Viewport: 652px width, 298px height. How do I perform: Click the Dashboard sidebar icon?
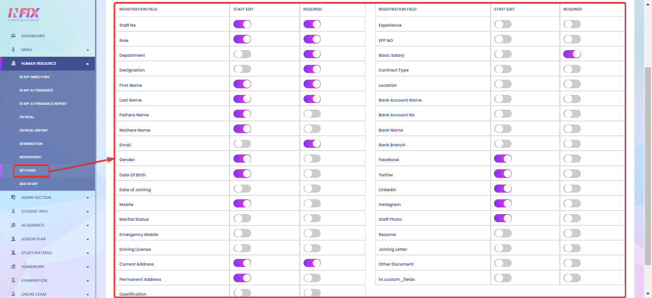(x=13, y=36)
